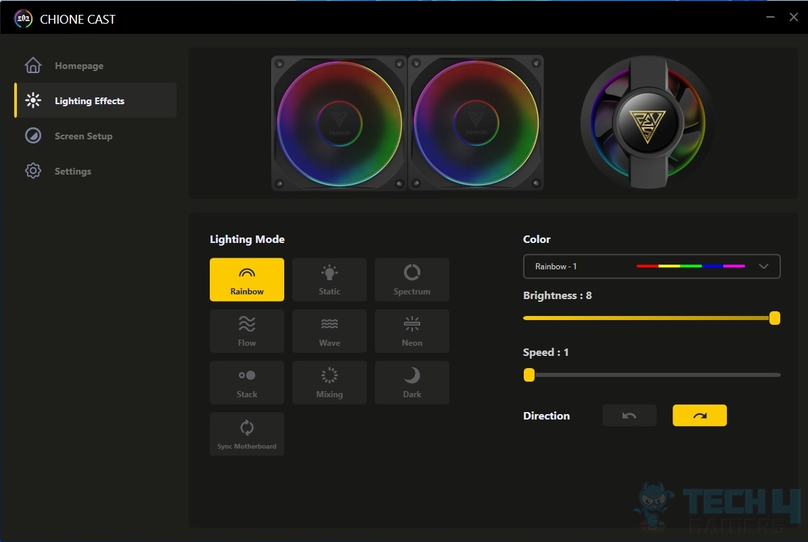Screen dimensions: 808x542
Task: Select the pump head preview
Action: 648,123
